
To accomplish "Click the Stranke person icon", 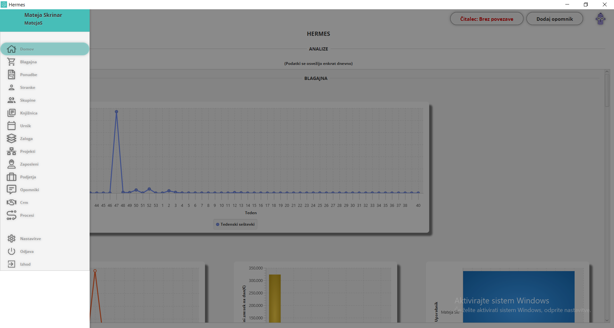I will pos(12,87).
